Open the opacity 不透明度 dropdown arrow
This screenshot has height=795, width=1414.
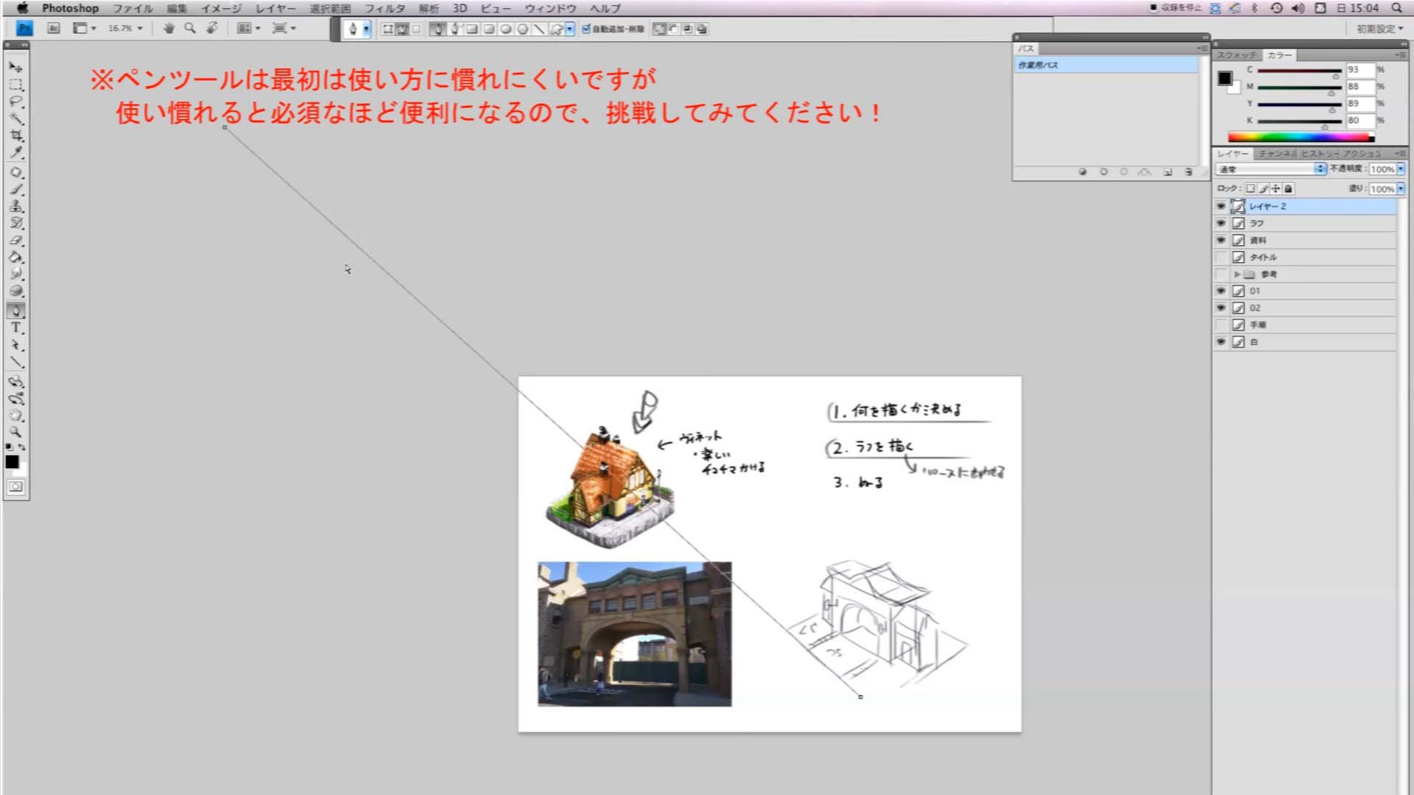click(1400, 169)
